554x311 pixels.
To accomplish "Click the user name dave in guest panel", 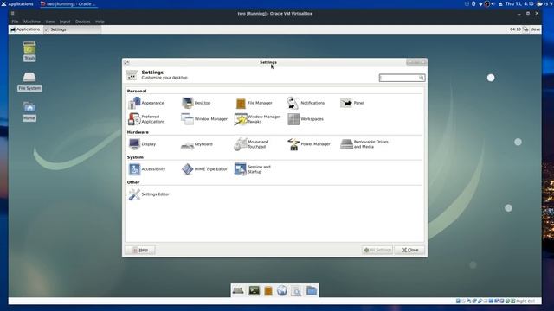I will click(x=536, y=29).
